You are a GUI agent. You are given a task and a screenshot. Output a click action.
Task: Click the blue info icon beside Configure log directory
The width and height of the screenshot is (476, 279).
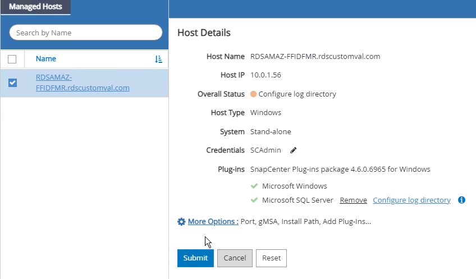point(461,200)
